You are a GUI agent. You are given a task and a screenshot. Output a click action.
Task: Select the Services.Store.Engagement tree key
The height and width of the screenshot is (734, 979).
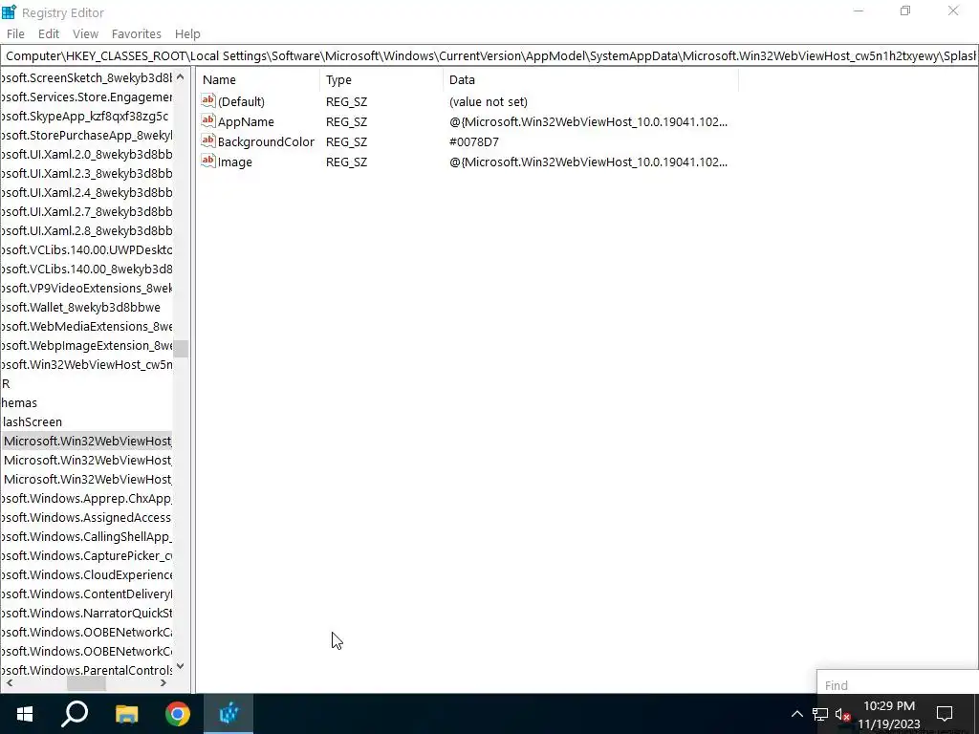[x=86, y=97]
